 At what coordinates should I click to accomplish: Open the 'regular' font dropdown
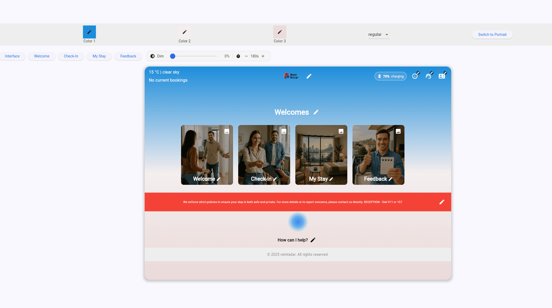[379, 35]
